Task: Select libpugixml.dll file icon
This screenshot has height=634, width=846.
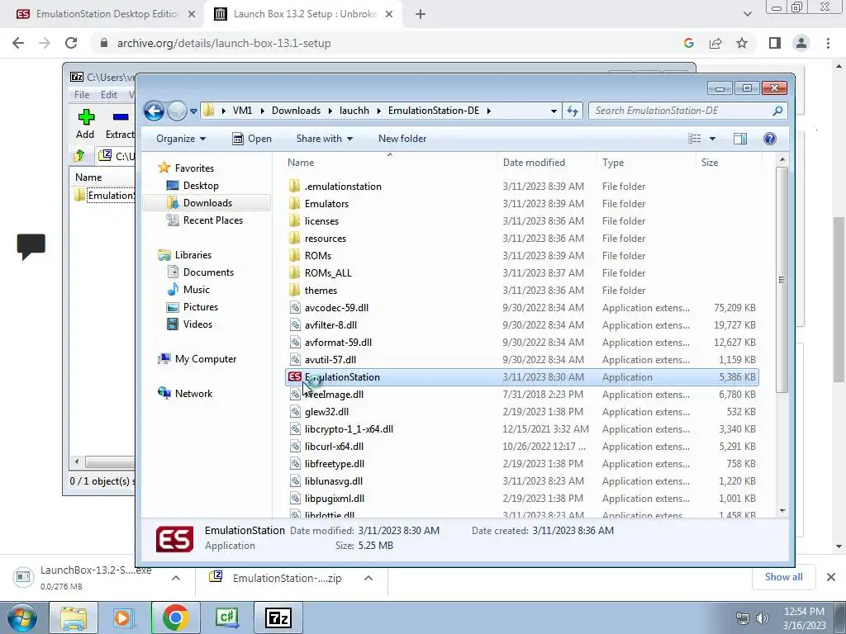Action: [295, 498]
